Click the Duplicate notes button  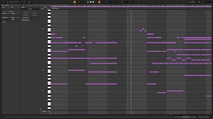[x=35, y=15]
